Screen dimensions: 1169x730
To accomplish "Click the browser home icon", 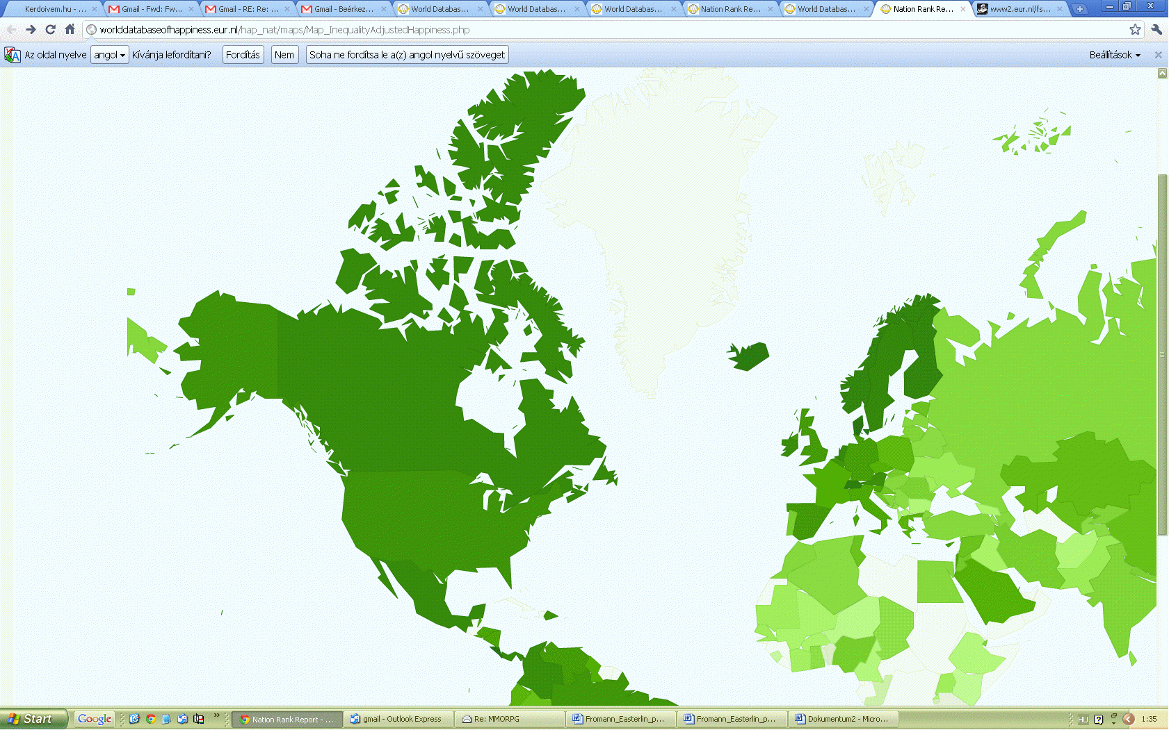I will [x=70, y=29].
